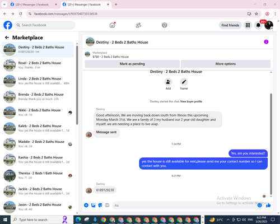Open the Chrome three-dot menu
Screen dimensions: 280x224
point(275,13)
